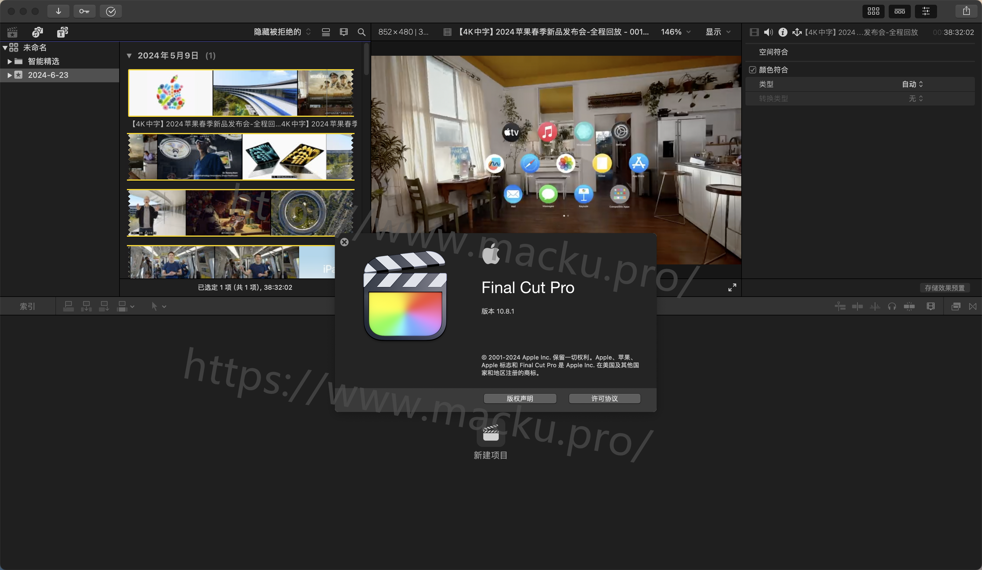Close the Final Cut Pro About dialog
Screen dimensions: 982x570
(344, 242)
